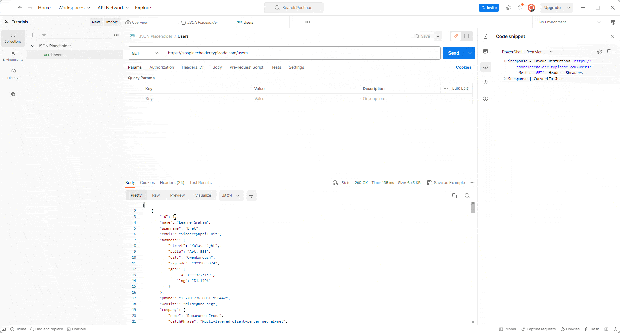This screenshot has width=620, height=333.
Task: Open the JSON response format dropdown
Action: tap(231, 196)
